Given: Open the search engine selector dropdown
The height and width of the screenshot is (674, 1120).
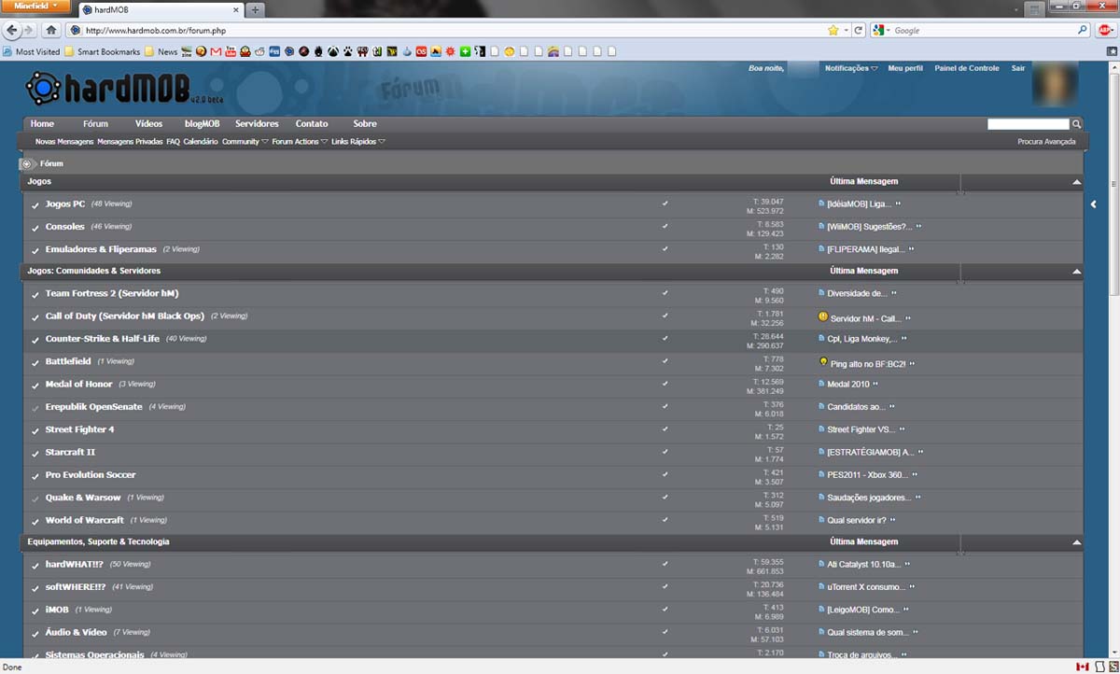Looking at the screenshot, I should pos(882,30).
